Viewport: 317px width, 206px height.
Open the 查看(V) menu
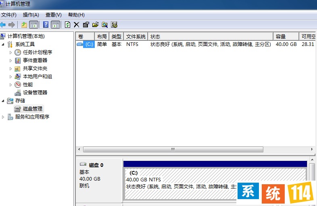[x=53, y=15]
